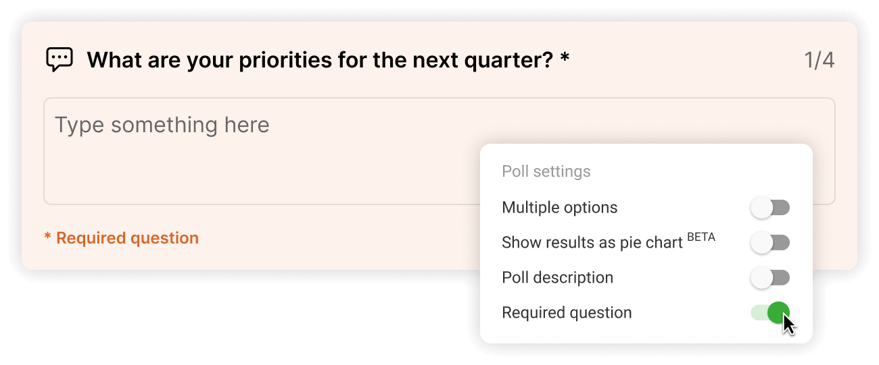Click the asterisk after the question title

tap(565, 59)
